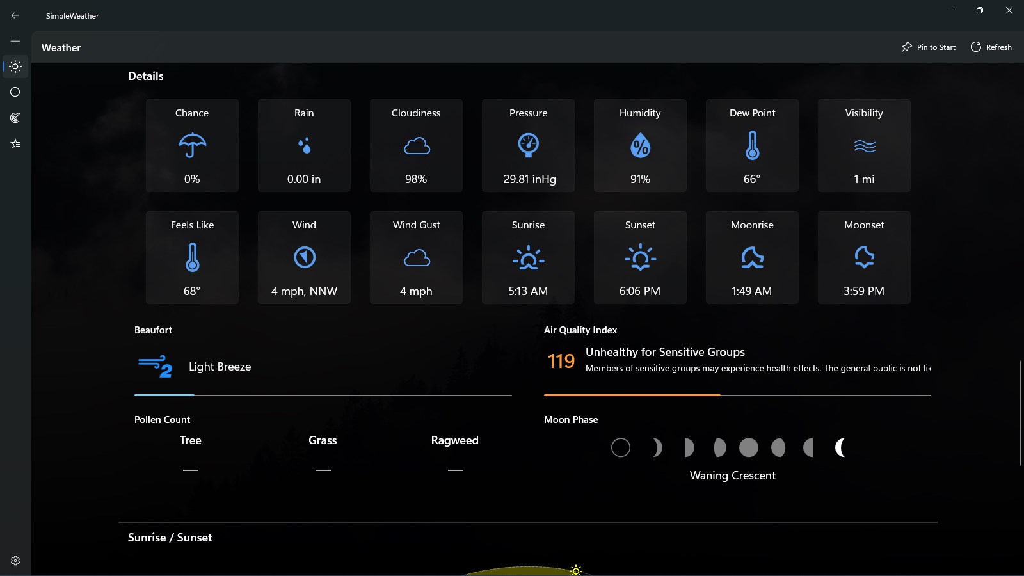Click the Feels Like thermometer icon
This screenshot has height=576, width=1024.
tap(191, 258)
